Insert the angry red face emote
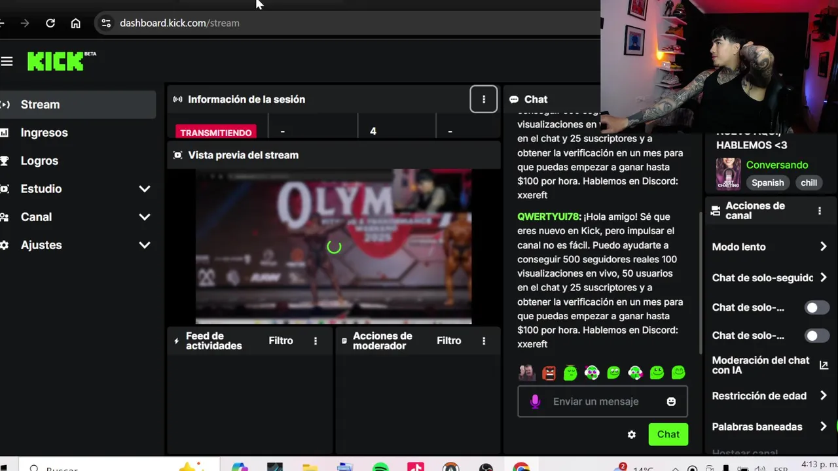Screen dimensions: 838x471 pos(549,373)
